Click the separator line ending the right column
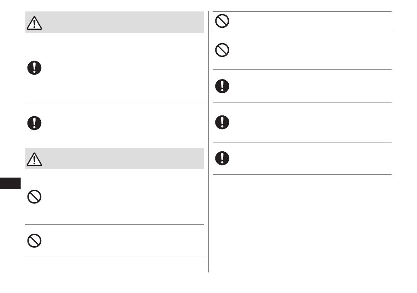 (x=302, y=174)
